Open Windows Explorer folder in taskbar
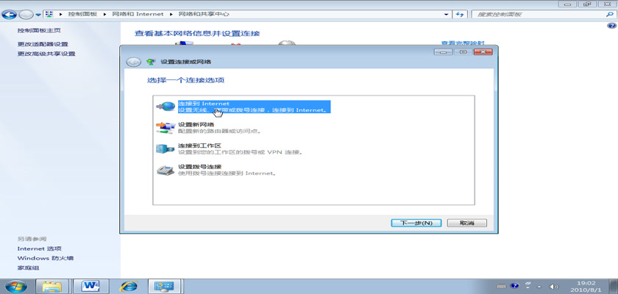This screenshot has height=294, width=618. (52, 284)
